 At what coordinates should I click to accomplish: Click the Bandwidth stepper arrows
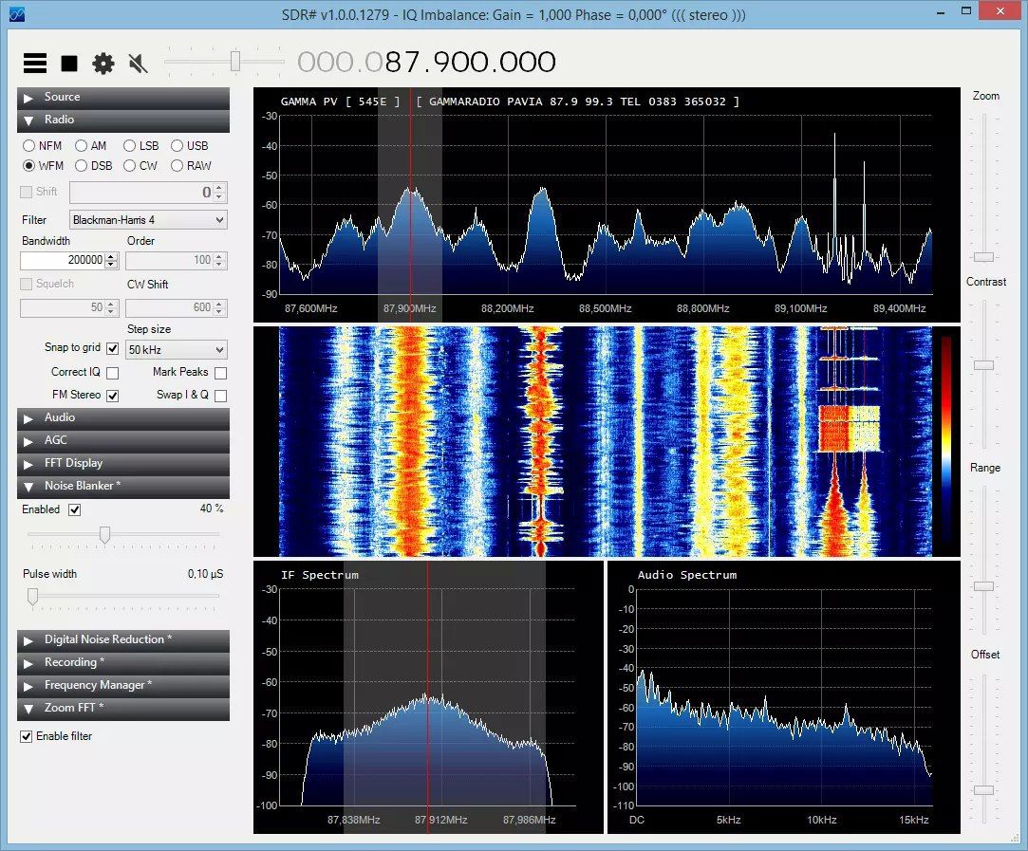click(x=110, y=260)
